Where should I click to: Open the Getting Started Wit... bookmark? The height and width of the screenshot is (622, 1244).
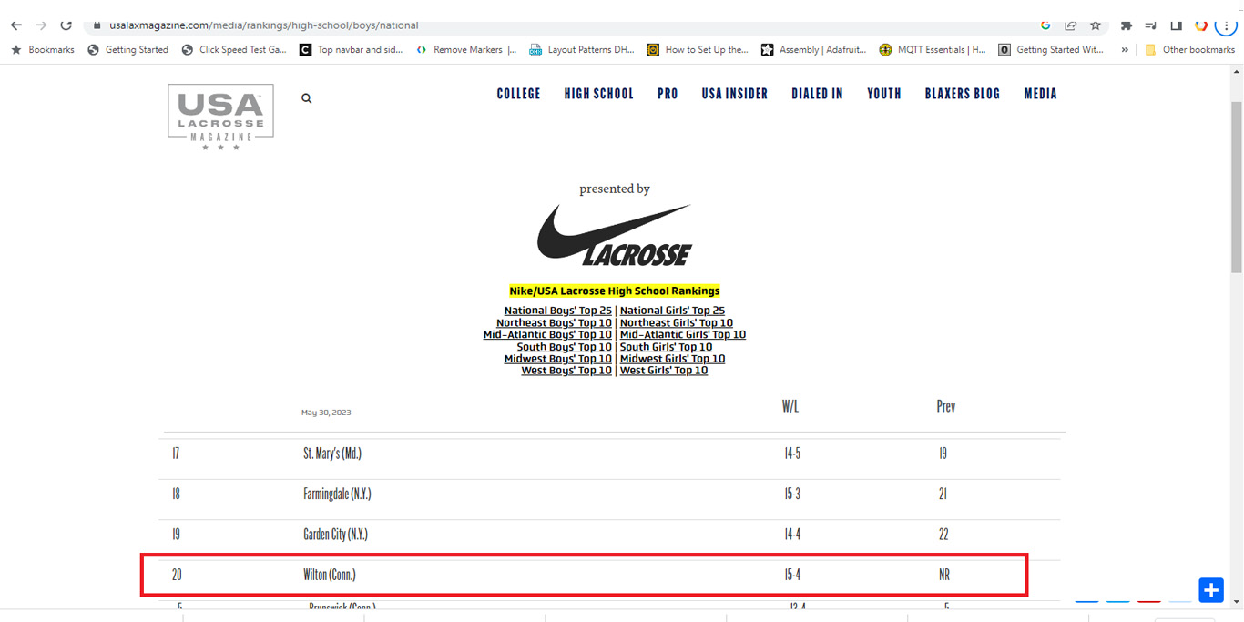click(1052, 50)
